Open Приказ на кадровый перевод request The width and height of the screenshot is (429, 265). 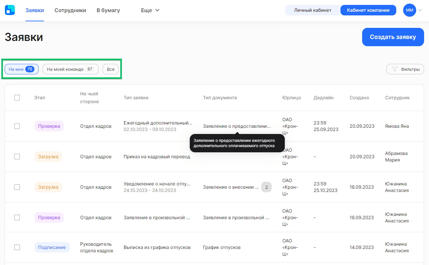[157, 157]
